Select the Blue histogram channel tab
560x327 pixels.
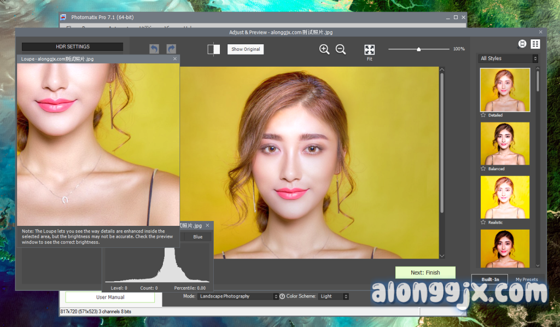pyautogui.click(x=197, y=237)
